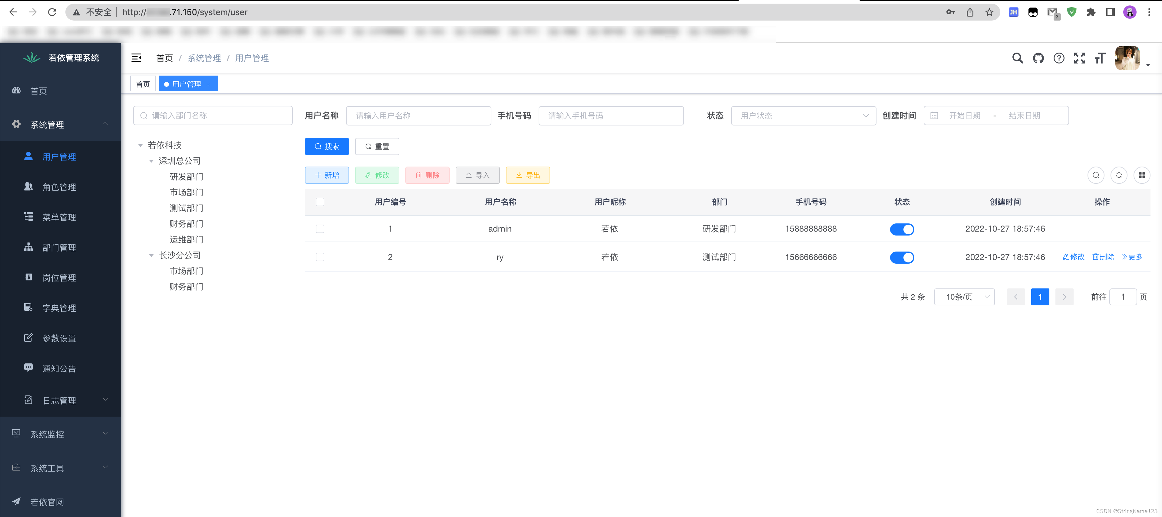Disable the admin user status switch
This screenshot has width=1162, height=517.
point(902,229)
